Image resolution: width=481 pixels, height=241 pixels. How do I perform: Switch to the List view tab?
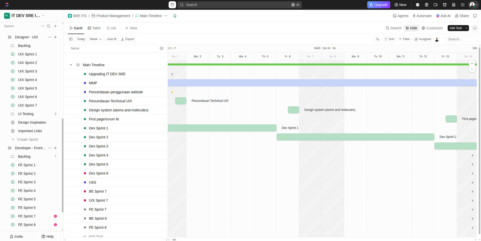tap(111, 28)
